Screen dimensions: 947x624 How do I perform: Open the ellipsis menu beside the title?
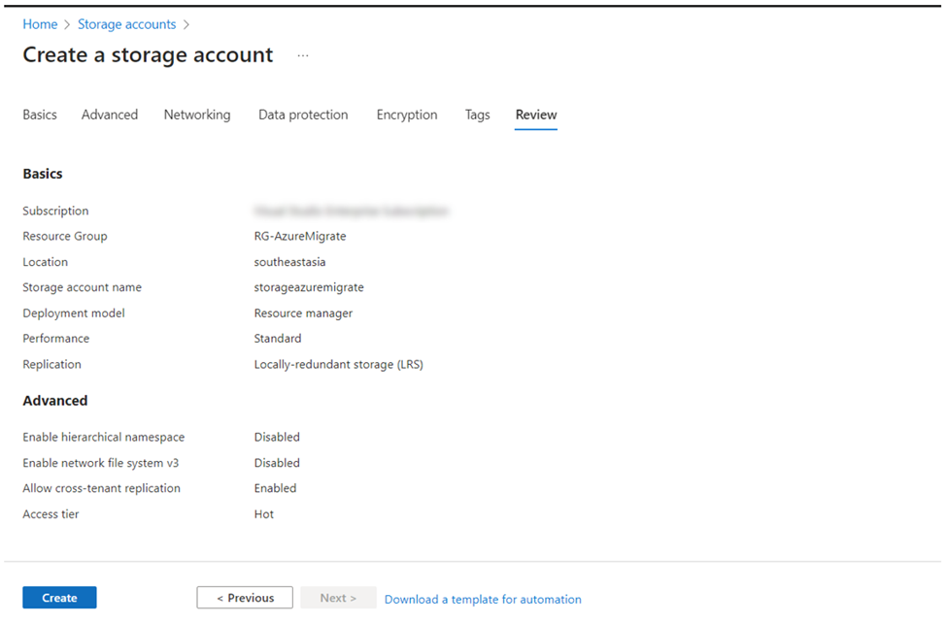[303, 55]
